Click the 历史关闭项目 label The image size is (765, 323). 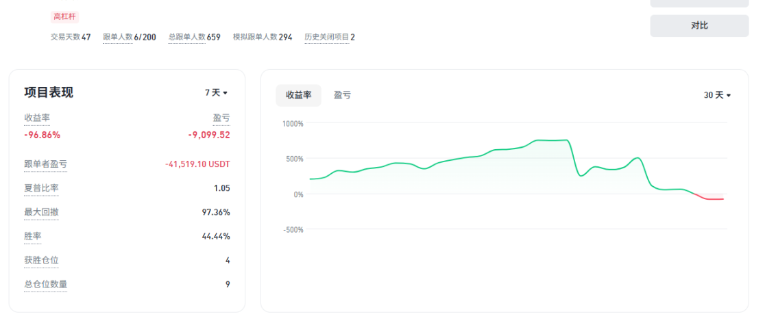pos(327,37)
